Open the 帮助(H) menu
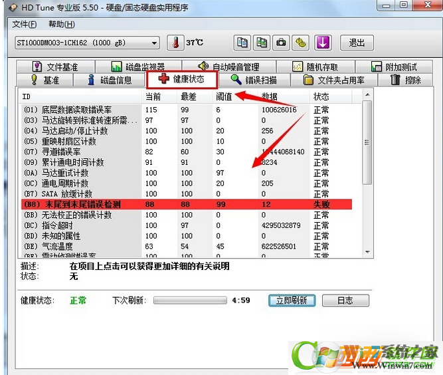This screenshot has height=375, width=443. [61, 25]
